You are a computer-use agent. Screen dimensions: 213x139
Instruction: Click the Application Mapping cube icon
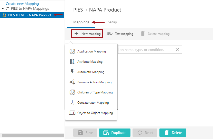click(x=72, y=51)
